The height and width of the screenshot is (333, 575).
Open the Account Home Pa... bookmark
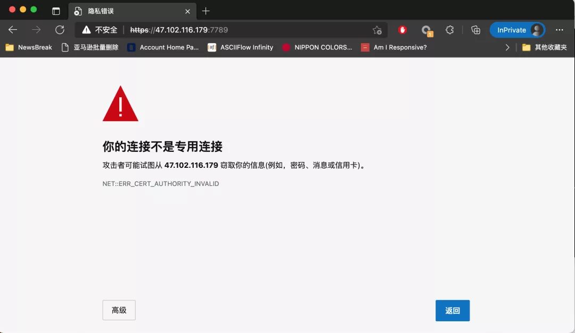tap(163, 47)
